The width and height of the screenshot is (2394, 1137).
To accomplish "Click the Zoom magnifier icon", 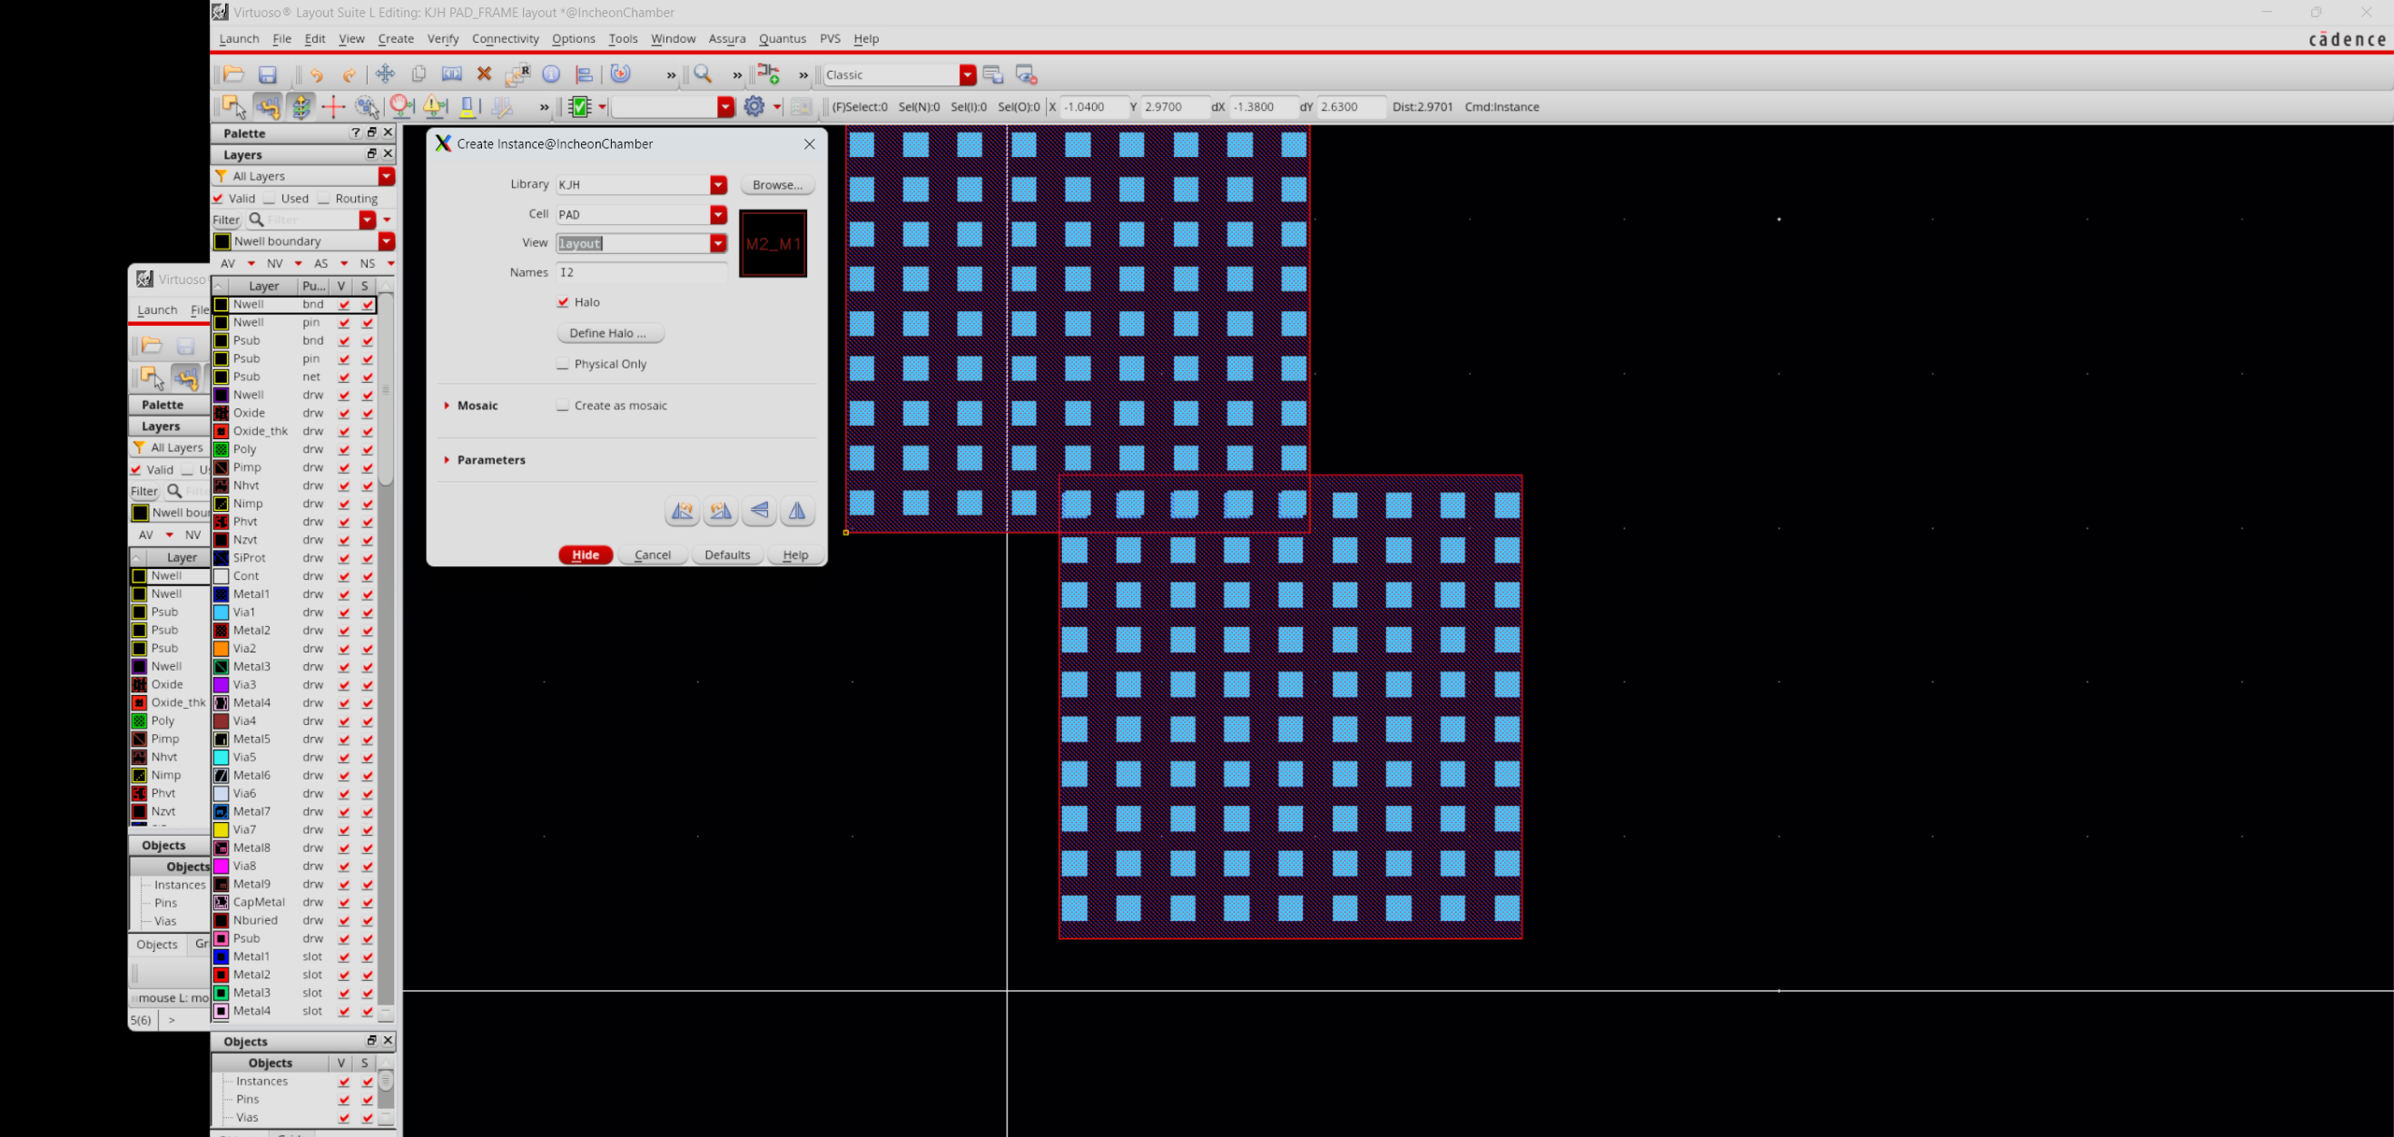I will tap(704, 74).
